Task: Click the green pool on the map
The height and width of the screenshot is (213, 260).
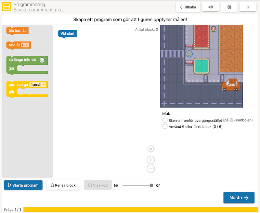Action: [201, 66]
